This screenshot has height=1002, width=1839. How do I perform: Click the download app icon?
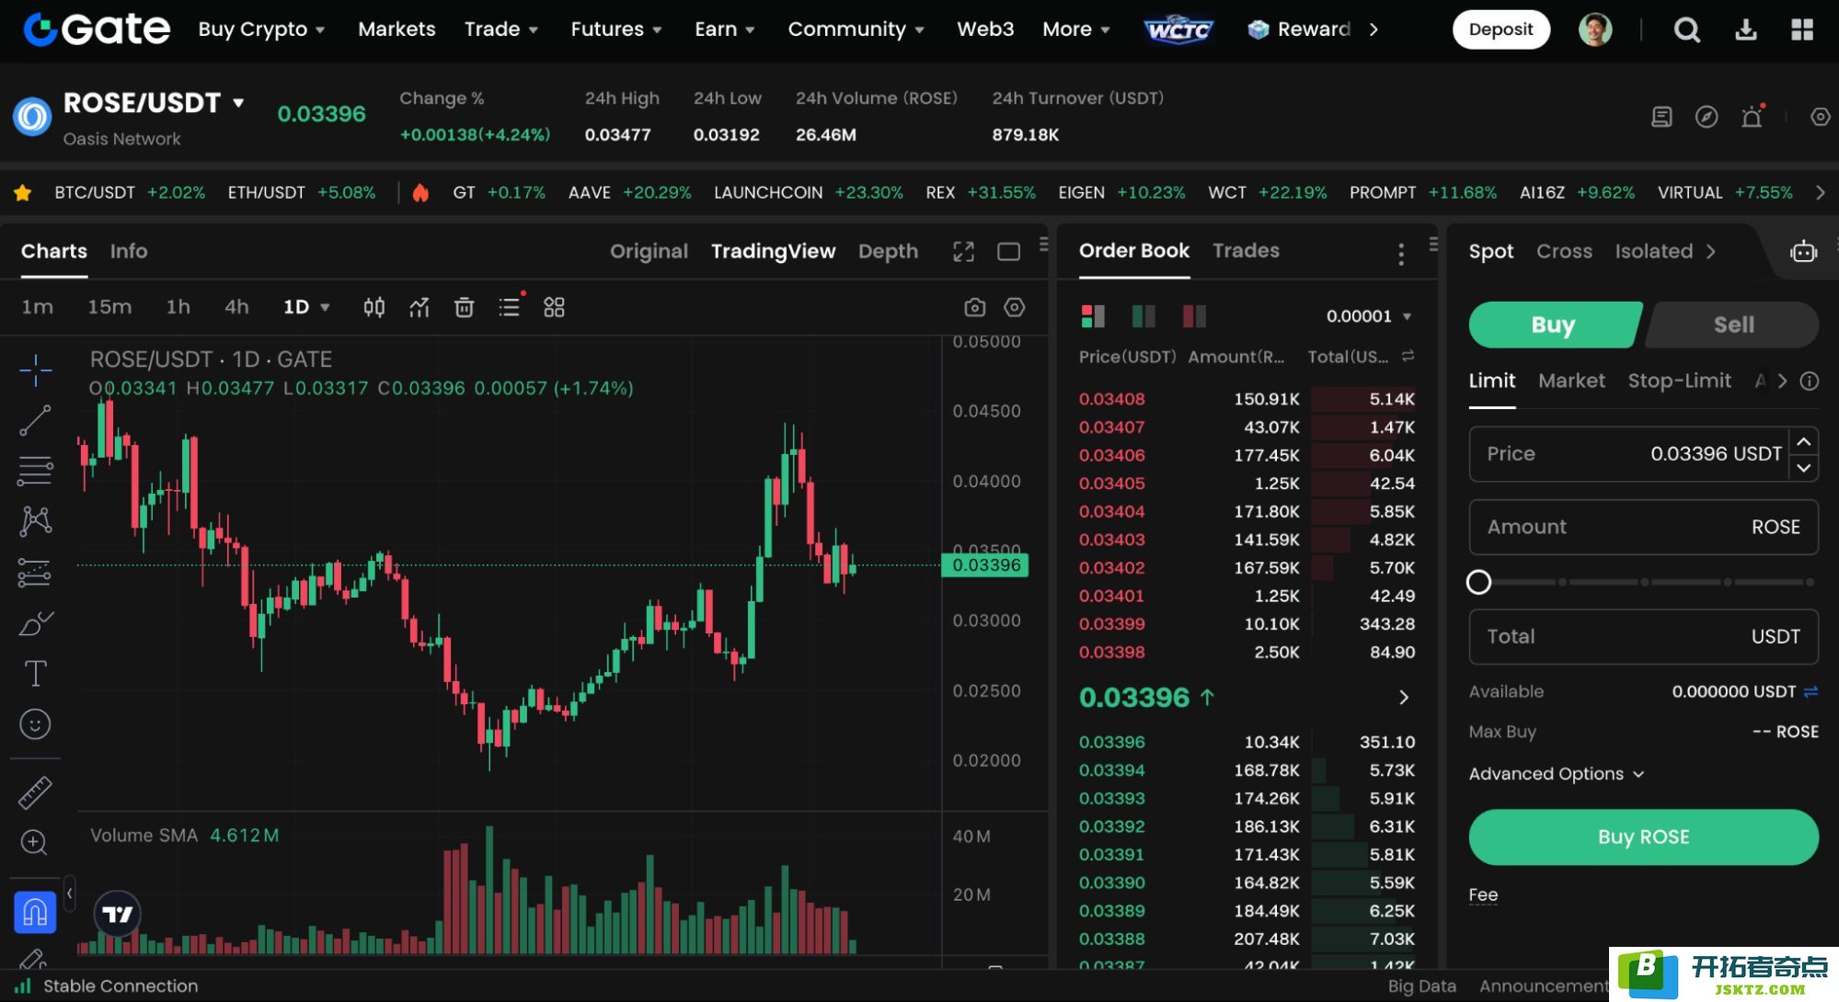pyautogui.click(x=1745, y=30)
